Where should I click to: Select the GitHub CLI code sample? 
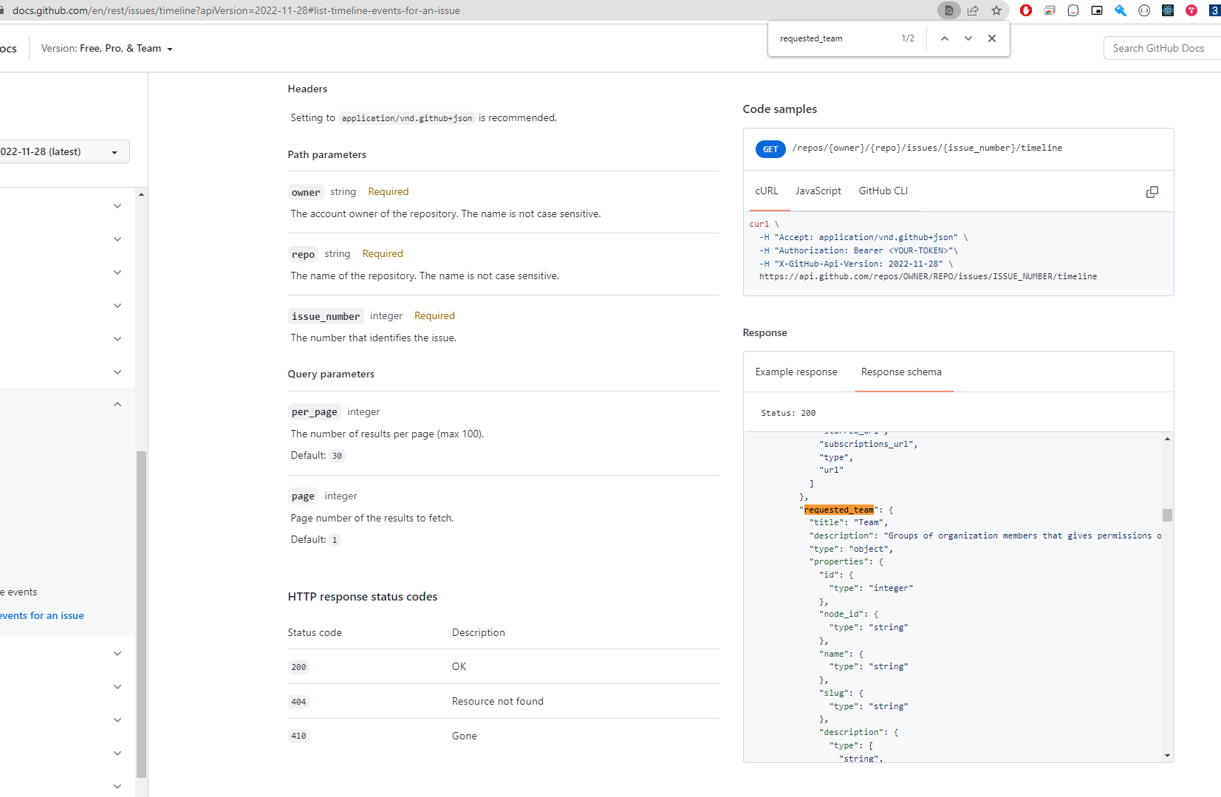pos(883,191)
